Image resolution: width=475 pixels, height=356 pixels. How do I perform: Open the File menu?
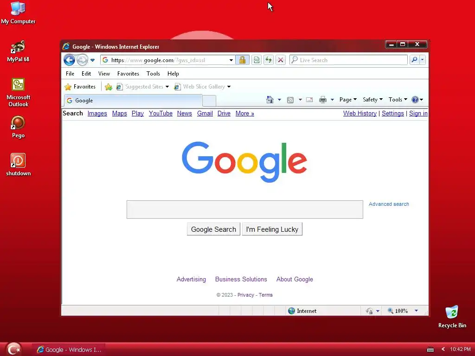pyautogui.click(x=70, y=74)
